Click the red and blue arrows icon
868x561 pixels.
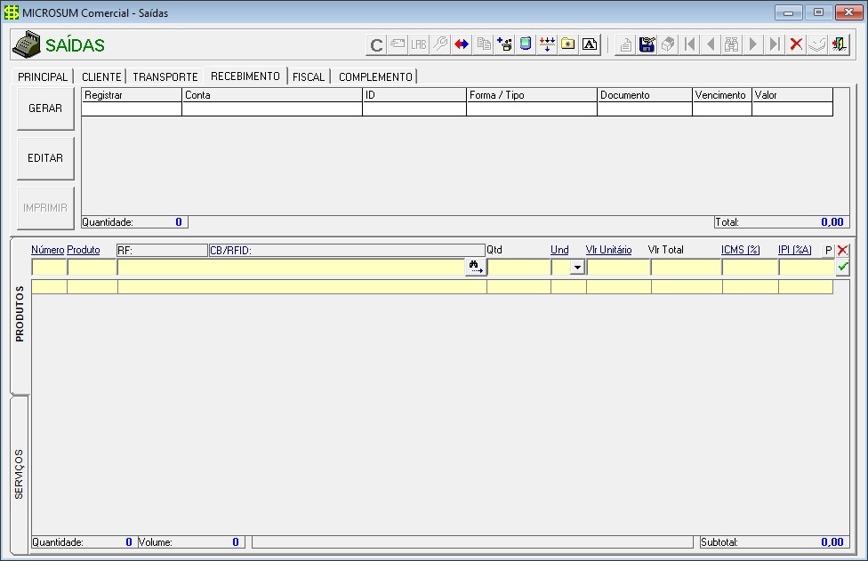pos(462,44)
